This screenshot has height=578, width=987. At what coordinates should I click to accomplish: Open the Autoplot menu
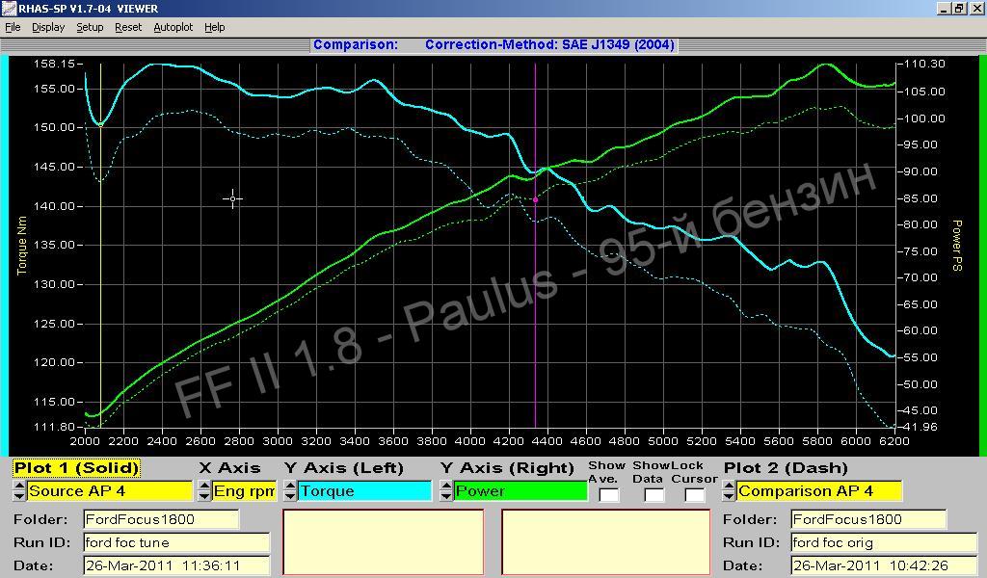tap(173, 27)
